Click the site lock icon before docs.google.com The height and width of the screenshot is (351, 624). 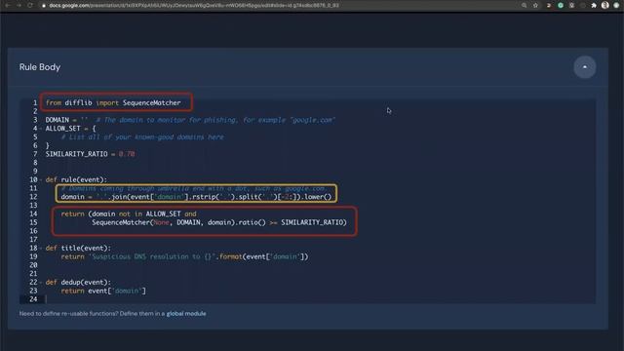tap(44, 6)
